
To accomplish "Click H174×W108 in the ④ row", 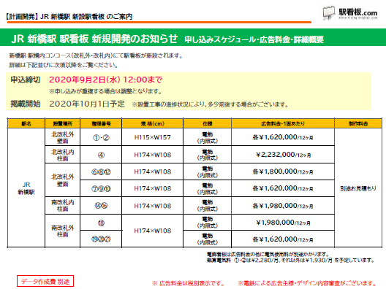I will [x=152, y=155].
